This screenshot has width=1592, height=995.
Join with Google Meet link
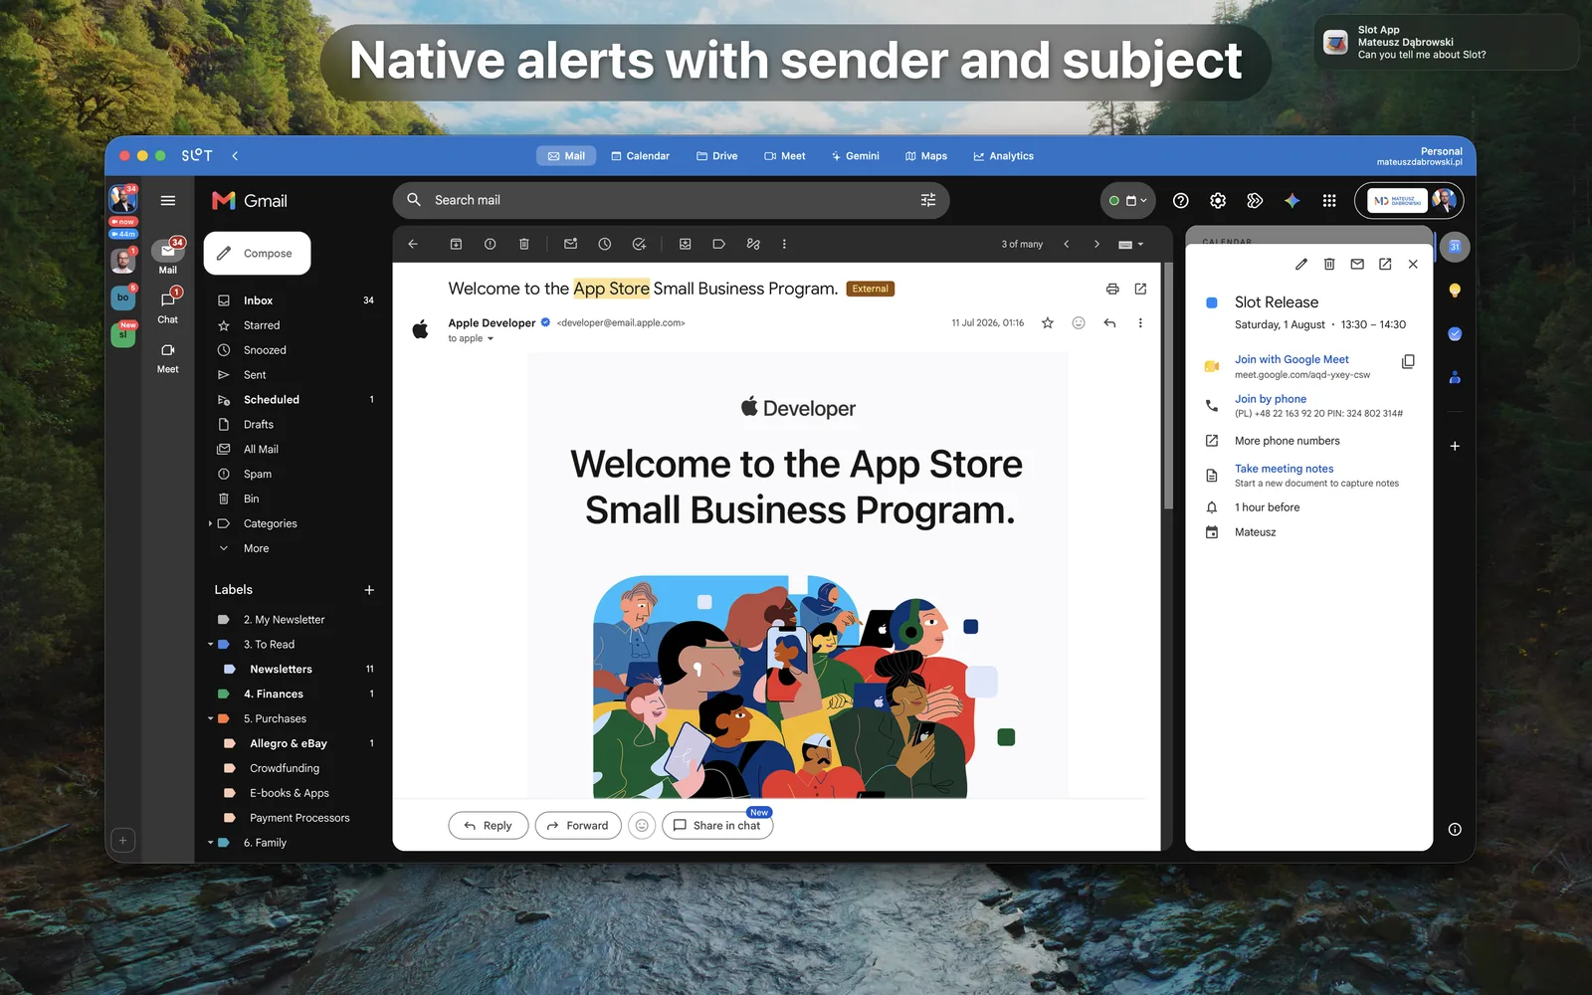click(x=1292, y=359)
